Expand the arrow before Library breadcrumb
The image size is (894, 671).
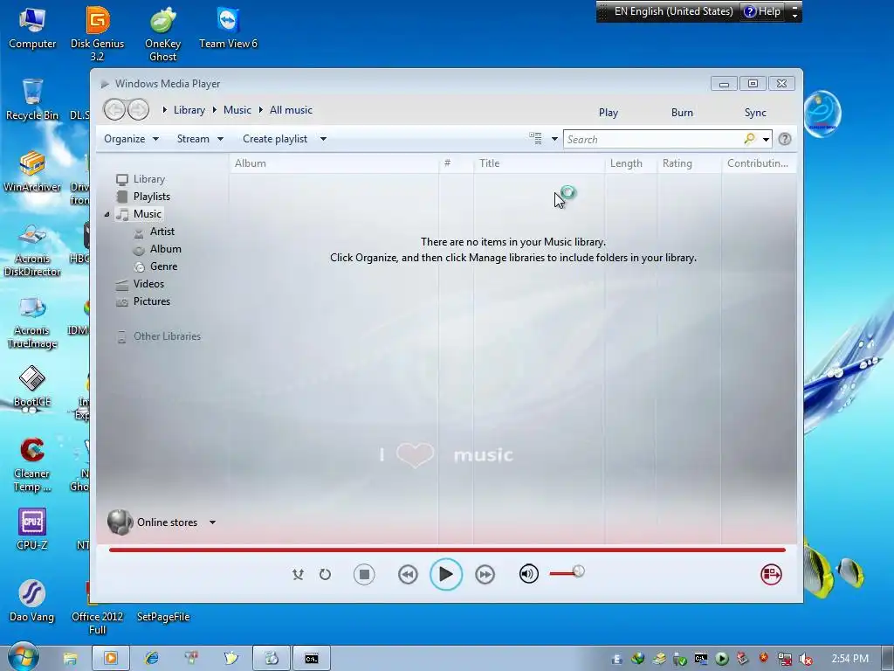[x=165, y=109]
